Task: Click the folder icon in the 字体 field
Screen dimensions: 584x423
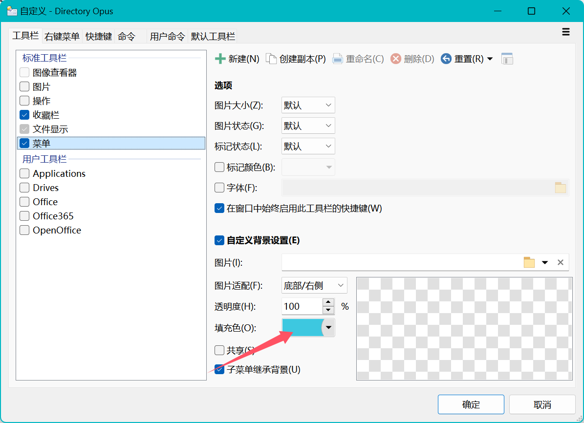Action: click(561, 188)
